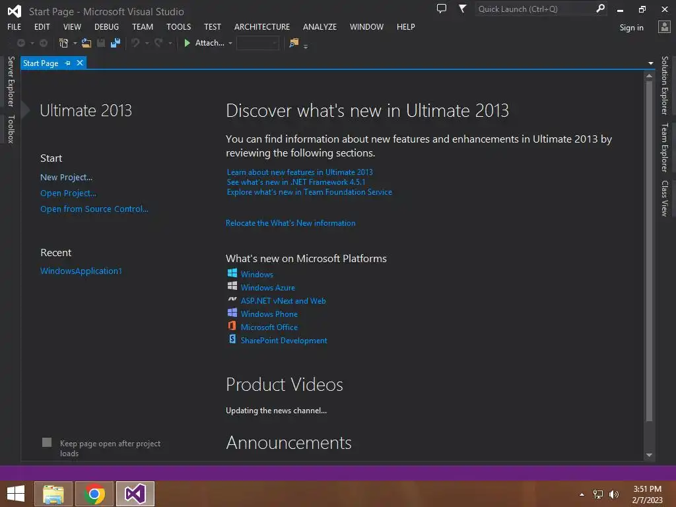Click the Save floppy disk icon
Image resolution: width=676 pixels, height=507 pixels.
(101, 43)
